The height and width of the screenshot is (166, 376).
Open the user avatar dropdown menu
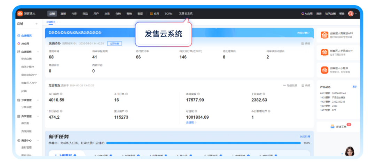pos(352,14)
